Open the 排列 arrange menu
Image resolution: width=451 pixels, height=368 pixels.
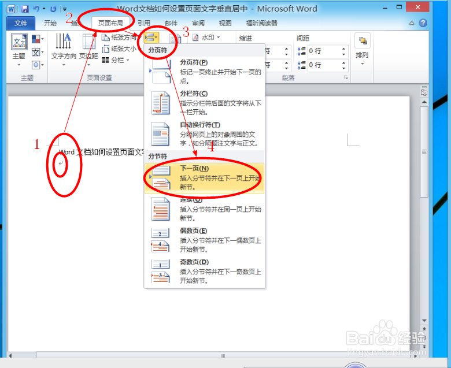(x=362, y=50)
